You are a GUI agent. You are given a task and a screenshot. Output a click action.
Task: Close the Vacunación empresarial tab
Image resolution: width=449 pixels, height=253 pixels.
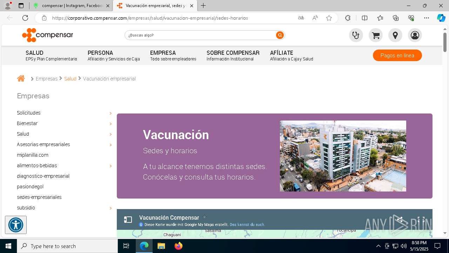click(x=192, y=6)
